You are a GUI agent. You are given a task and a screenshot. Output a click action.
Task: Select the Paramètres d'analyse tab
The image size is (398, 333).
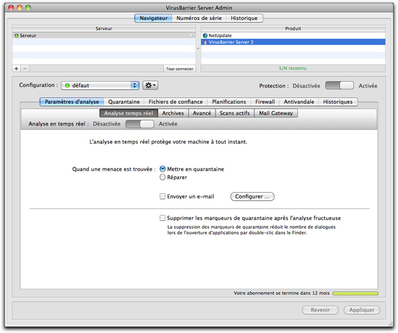(72, 102)
